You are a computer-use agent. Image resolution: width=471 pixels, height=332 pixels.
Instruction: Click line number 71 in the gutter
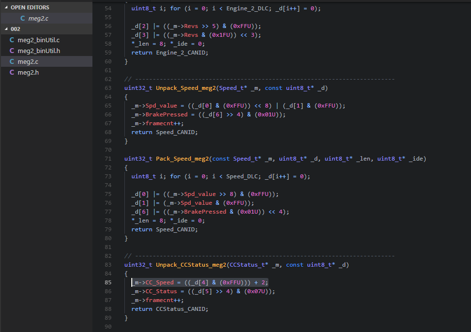click(108, 159)
